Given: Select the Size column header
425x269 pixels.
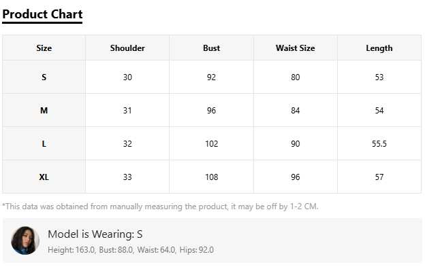Looking at the screenshot, I should pos(44,48).
